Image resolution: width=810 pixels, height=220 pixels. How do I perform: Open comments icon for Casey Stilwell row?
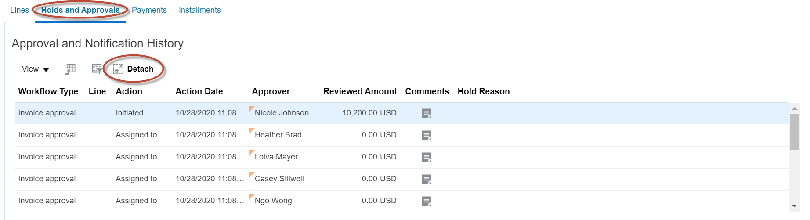click(426, 179)
